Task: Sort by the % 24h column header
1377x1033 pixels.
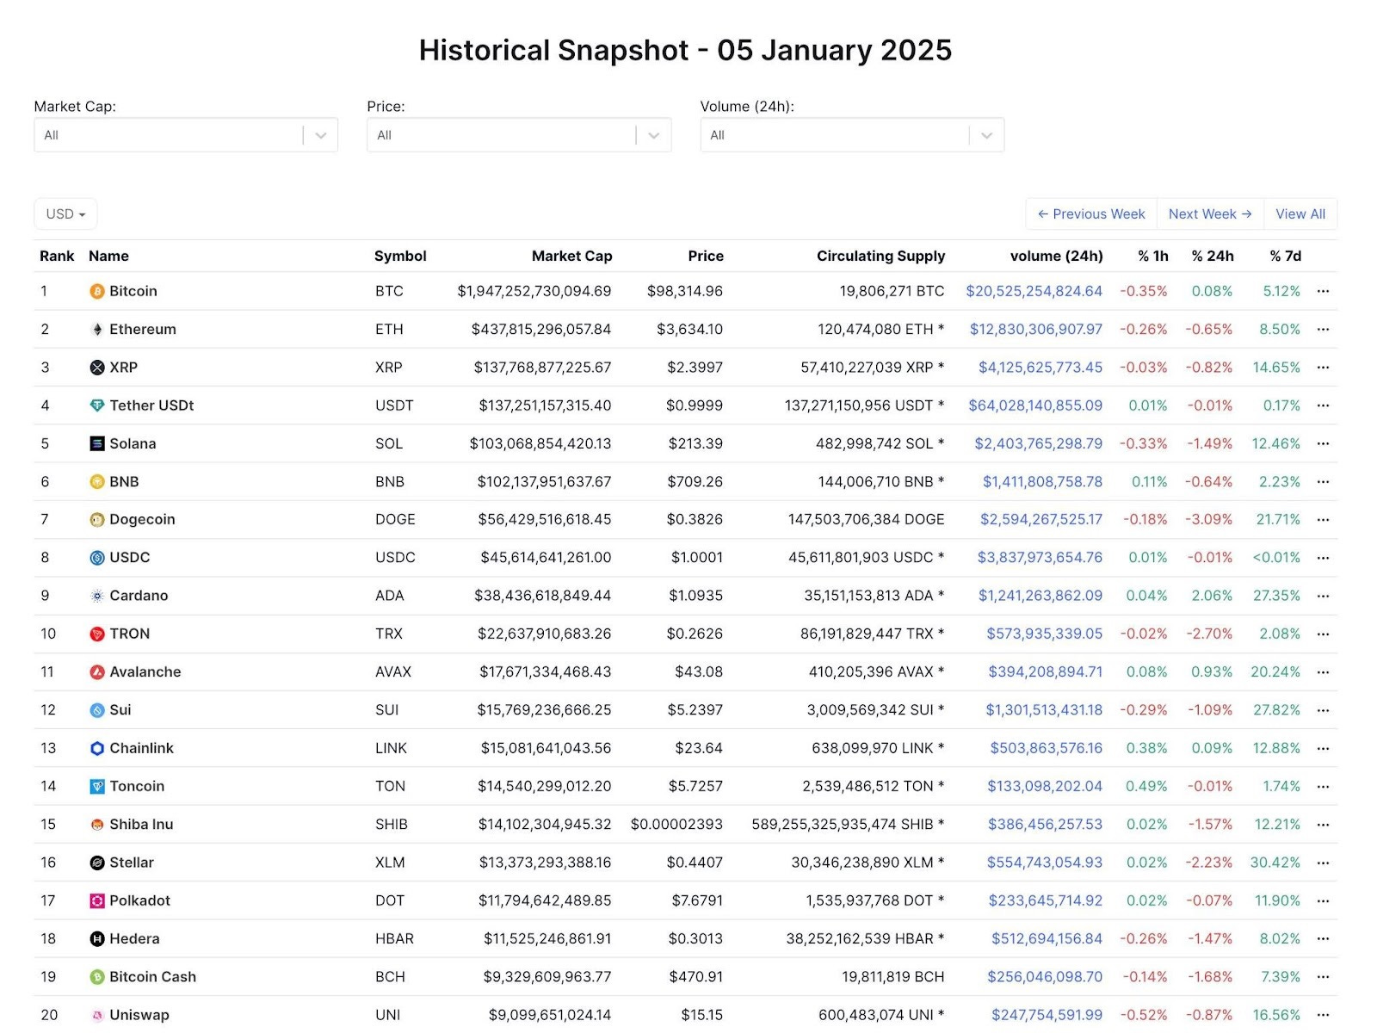Action: 1213,257
